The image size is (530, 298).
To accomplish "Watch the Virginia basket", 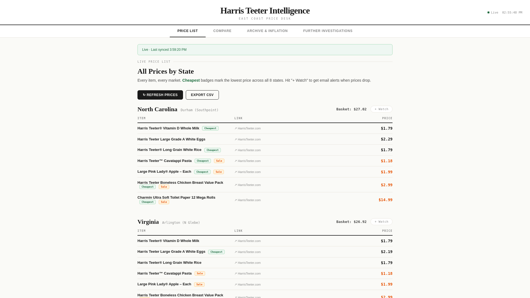I will 381,222.
